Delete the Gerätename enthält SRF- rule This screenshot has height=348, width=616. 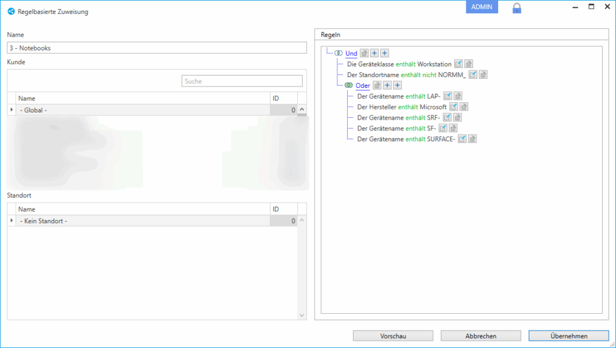[x=457, y=117]
